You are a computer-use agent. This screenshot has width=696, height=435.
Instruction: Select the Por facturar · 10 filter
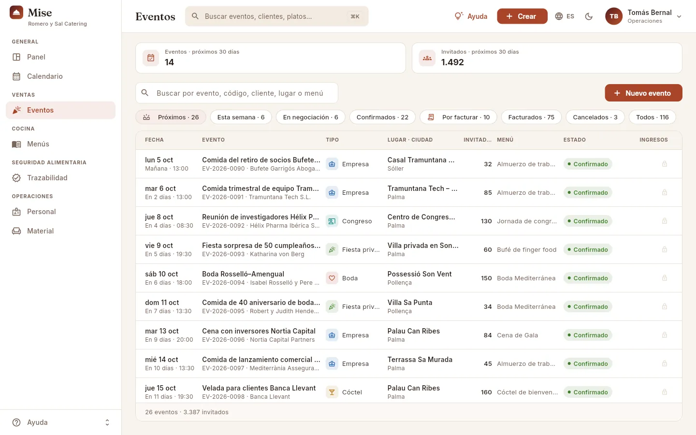[459, 117]
